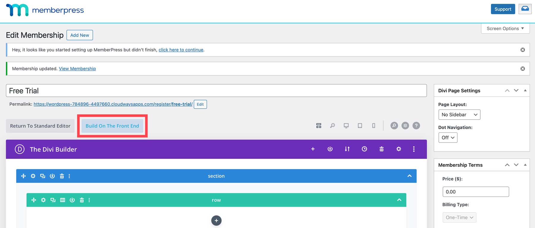This screenshot has height=228, width=535.
Task: Open the Billing Type dropdown
Action: point(459,217)
